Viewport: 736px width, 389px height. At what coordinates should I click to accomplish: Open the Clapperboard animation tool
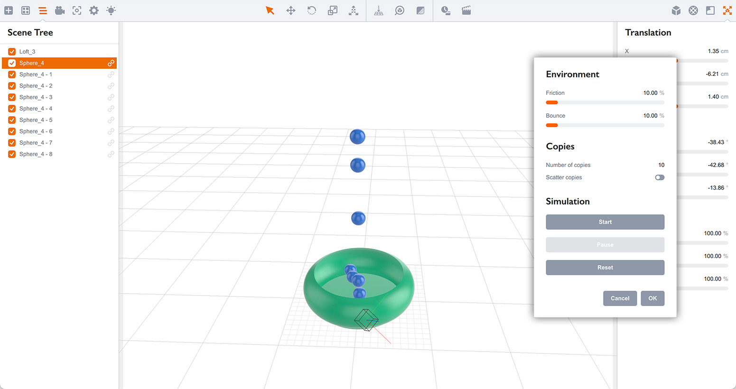pyautogui.click(x=466, y=10)
